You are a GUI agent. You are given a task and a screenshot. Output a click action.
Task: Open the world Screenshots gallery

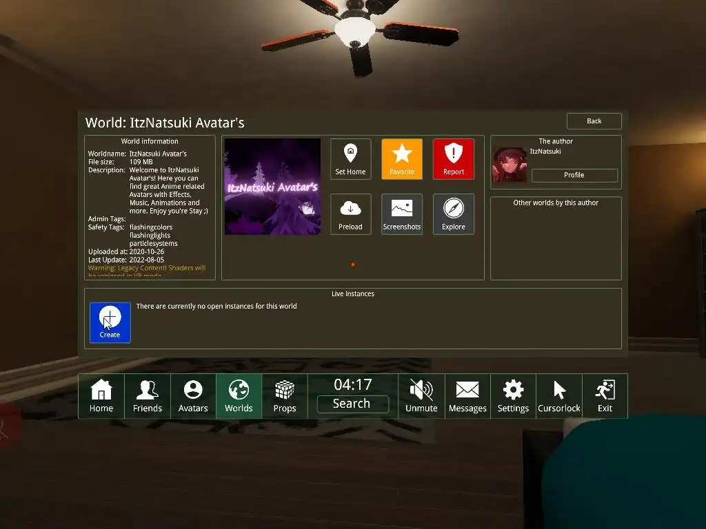coord(402,214)
